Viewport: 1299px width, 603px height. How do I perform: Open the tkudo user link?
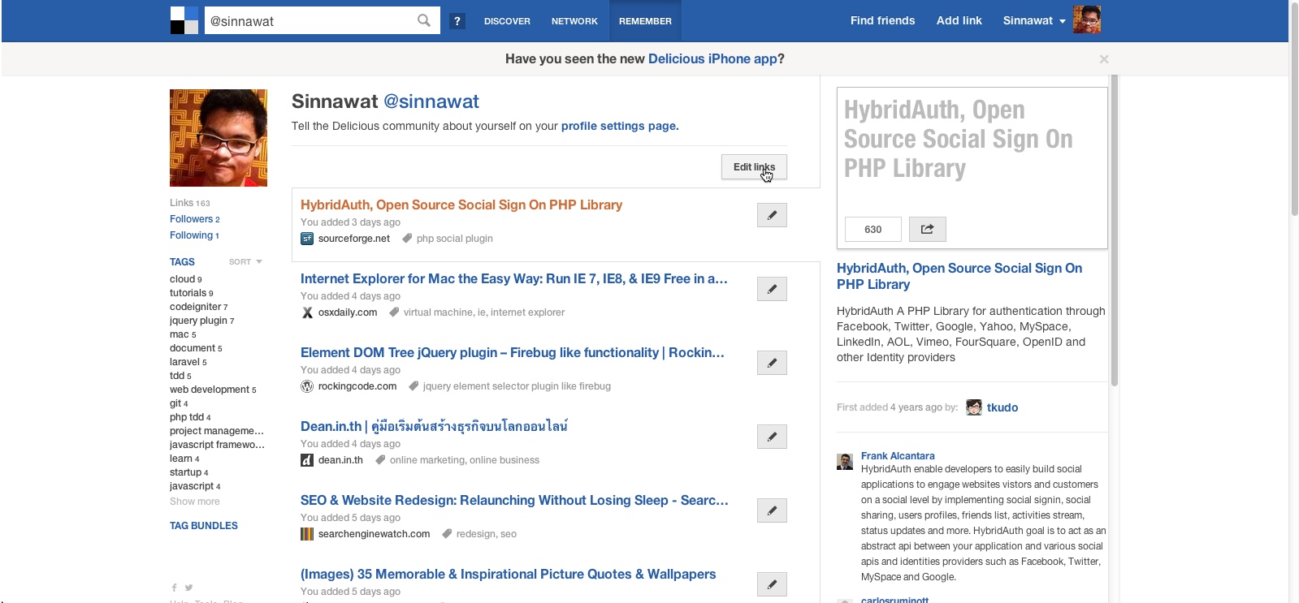(x=1002, y=407)
